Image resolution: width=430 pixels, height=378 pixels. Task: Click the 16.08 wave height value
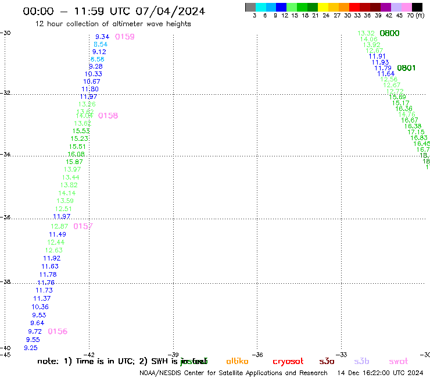click(x=76, y=154)
